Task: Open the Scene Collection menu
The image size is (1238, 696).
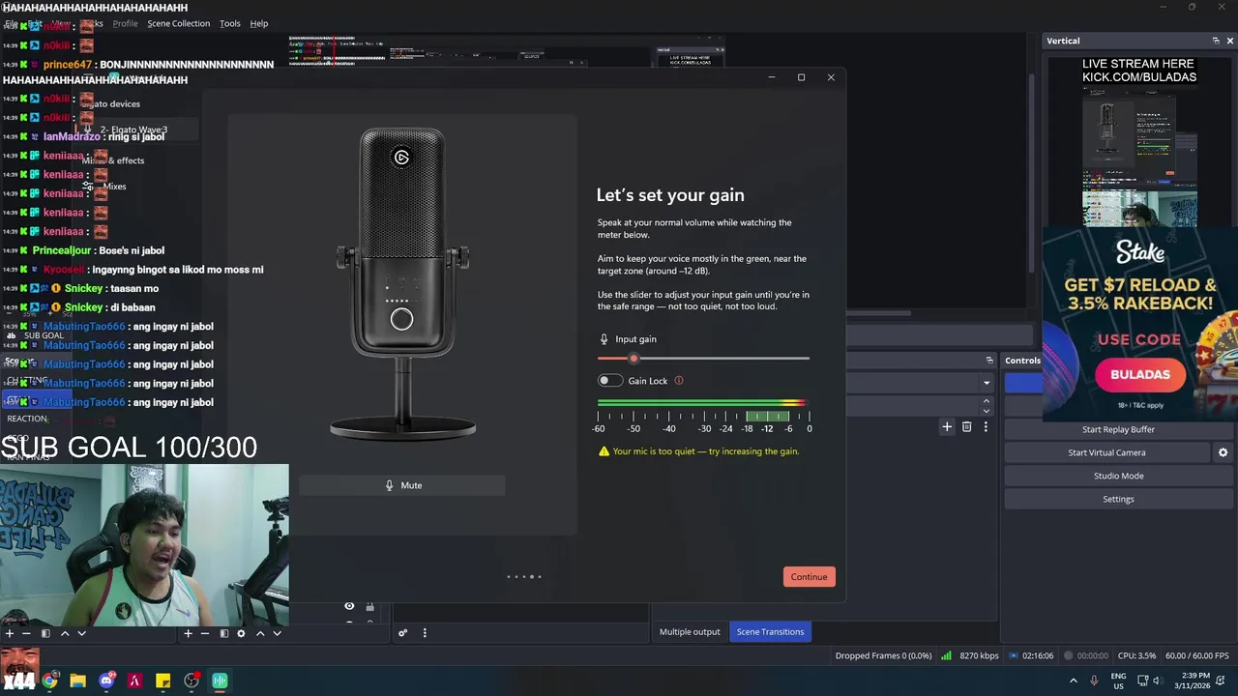Action: pyautogui.click(x=178, y=23)
